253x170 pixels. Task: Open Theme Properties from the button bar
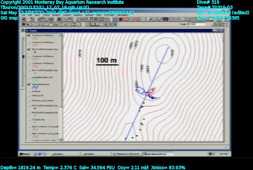[x=40, y=19]
